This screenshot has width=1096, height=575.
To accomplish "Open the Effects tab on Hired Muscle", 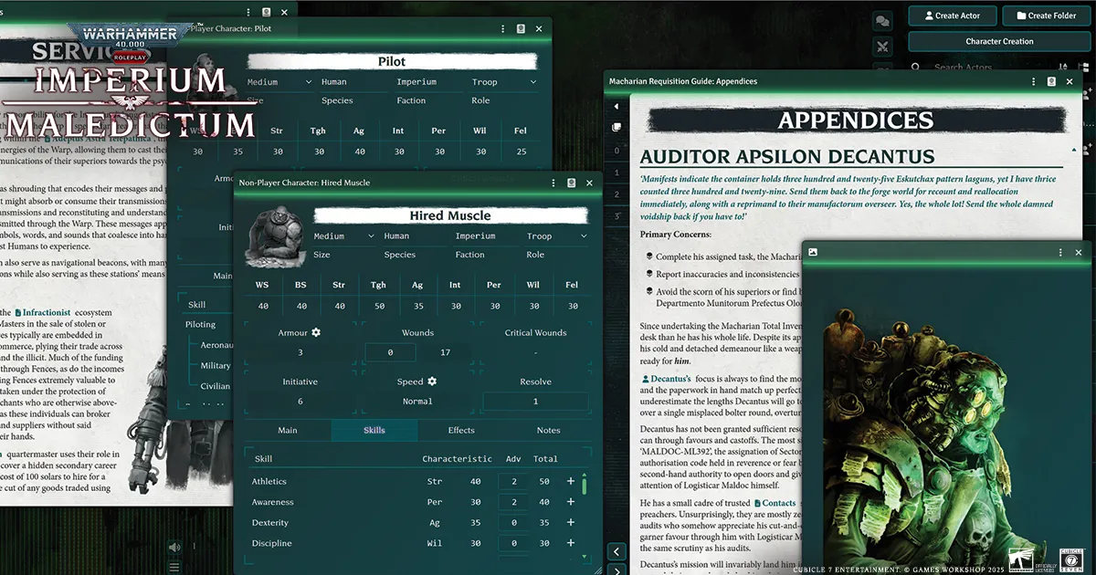I will point(461,431).
